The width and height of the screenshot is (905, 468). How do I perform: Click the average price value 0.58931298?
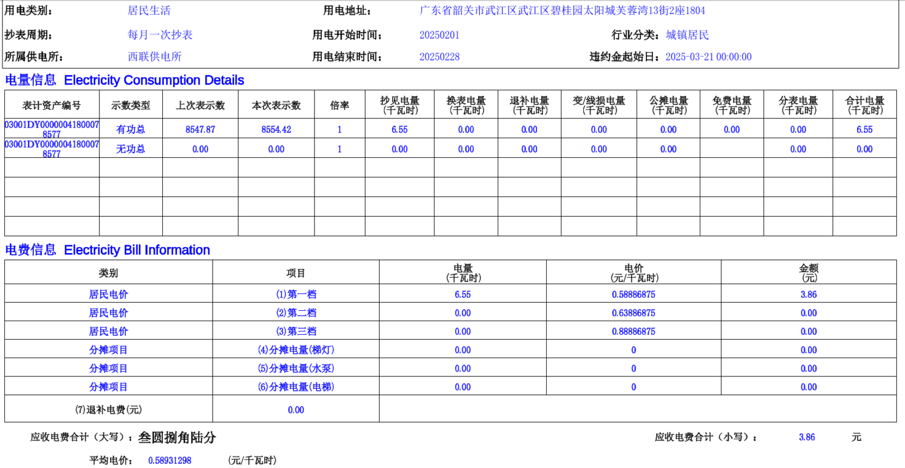click(x=170, y=460)
